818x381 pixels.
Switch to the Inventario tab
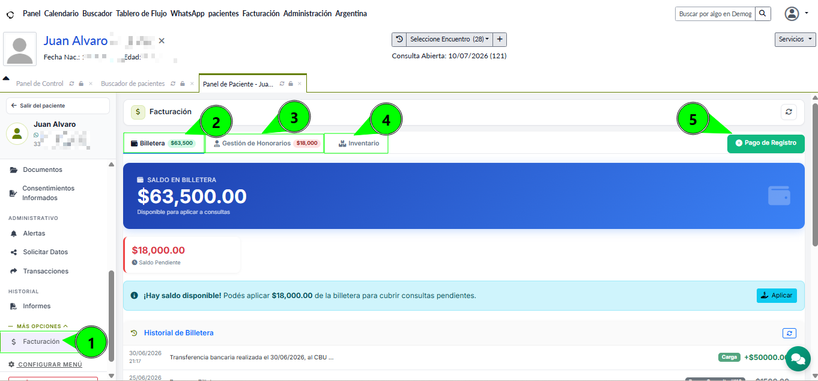tap(356, 143)
